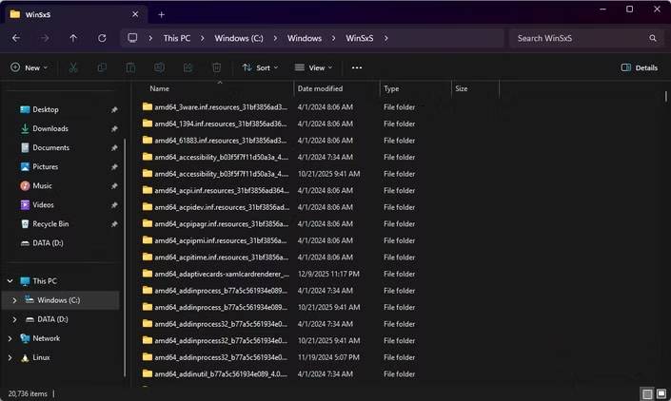
Task: Switch to details view icon in status bar
Action: point(647,393)
